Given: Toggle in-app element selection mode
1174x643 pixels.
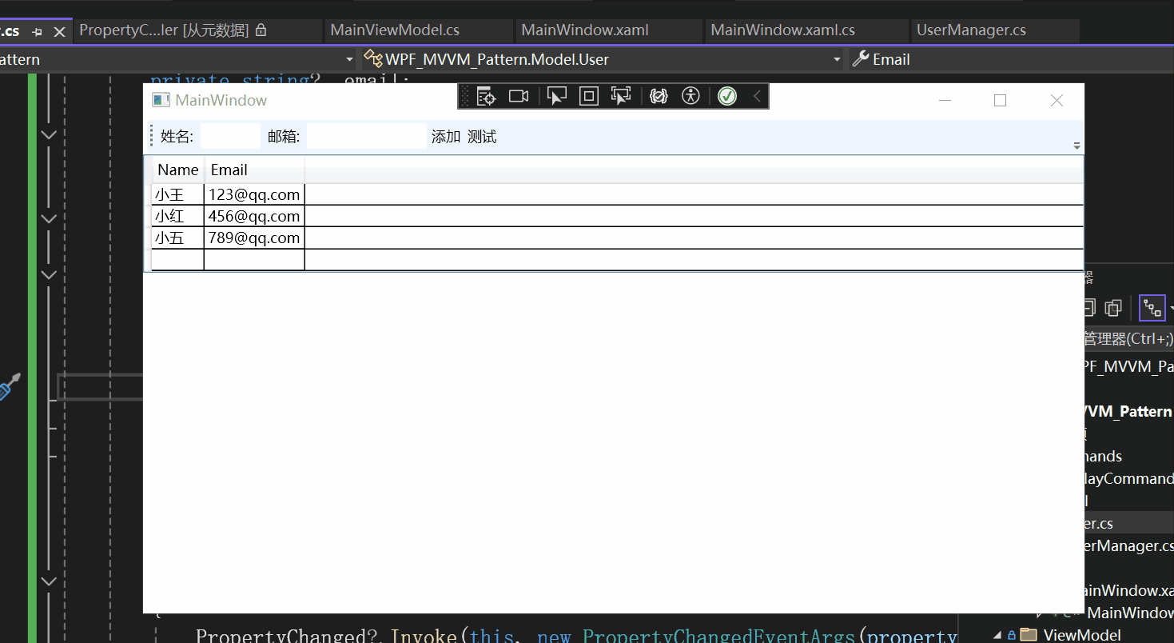Looking at the screenshot, I should pyautogui.click(x=557, y=95).
